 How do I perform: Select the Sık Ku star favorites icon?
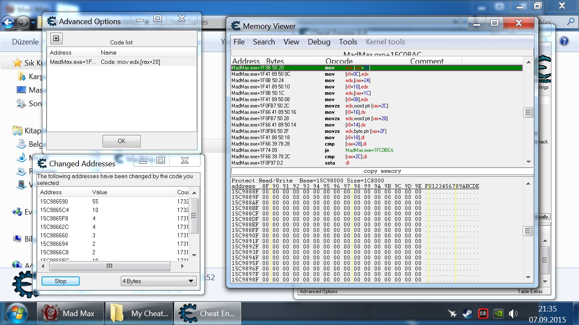[17, 63]
